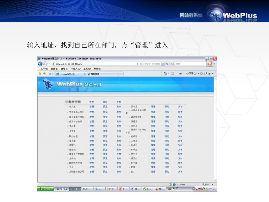Image resolution: width=269 pixels, height=202 pixels.
Task: Click the keyboard language bar icon
Action: [169, 189]
